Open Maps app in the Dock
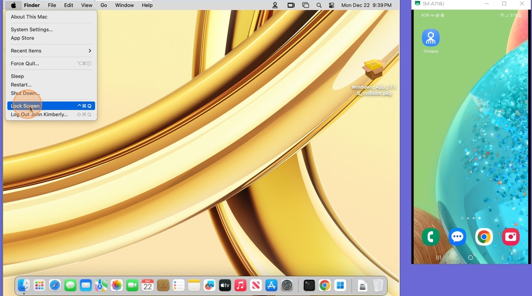532x296 pixels. (101, 285)
